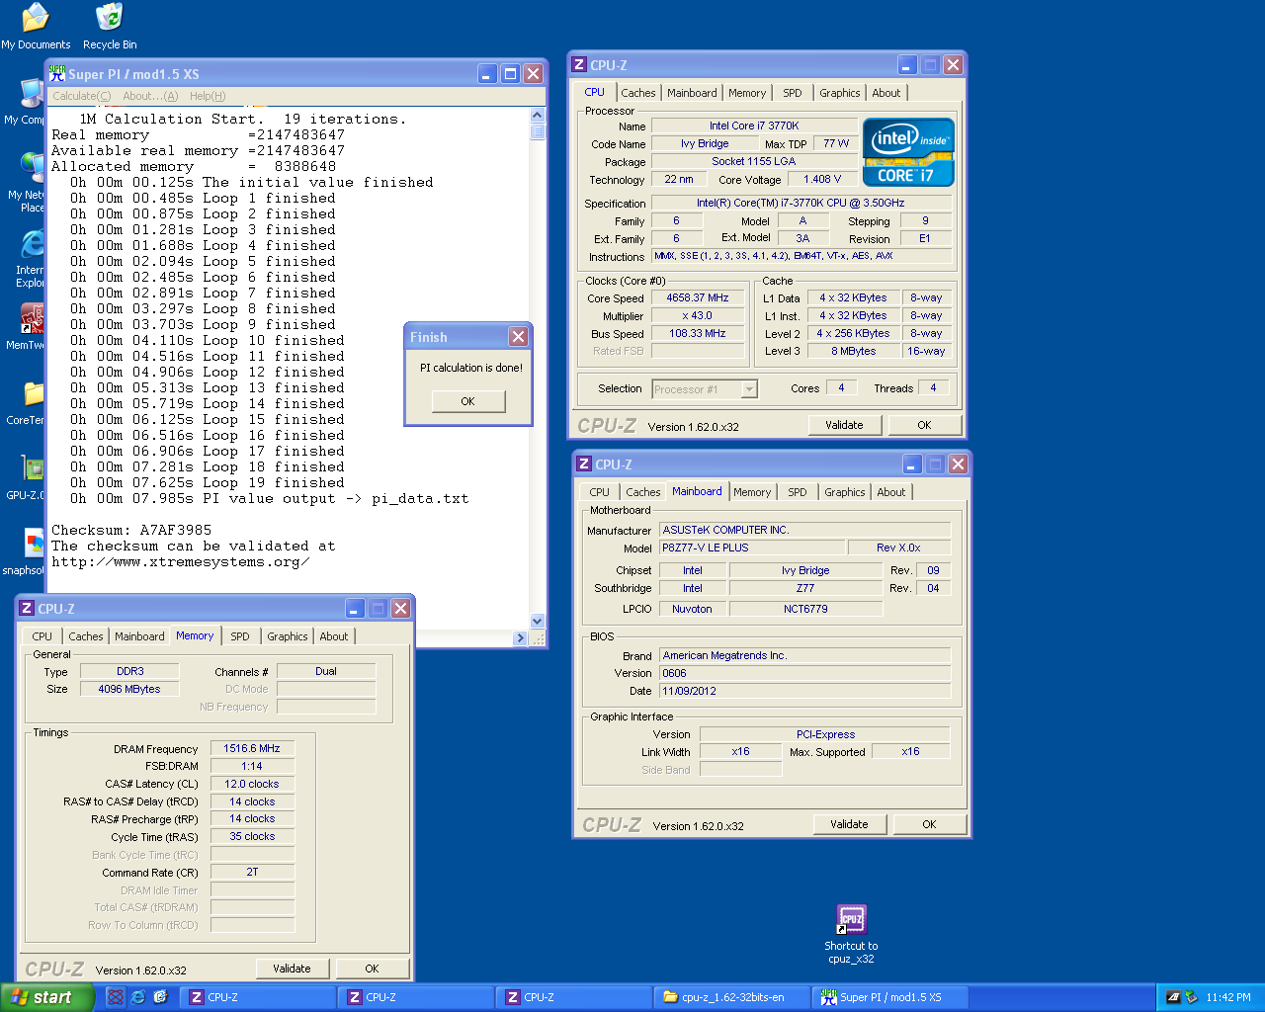Open the CoreTemp folder desktop icon
Viewport: 1265px width, 1012px height.
[x=32, y=403]
